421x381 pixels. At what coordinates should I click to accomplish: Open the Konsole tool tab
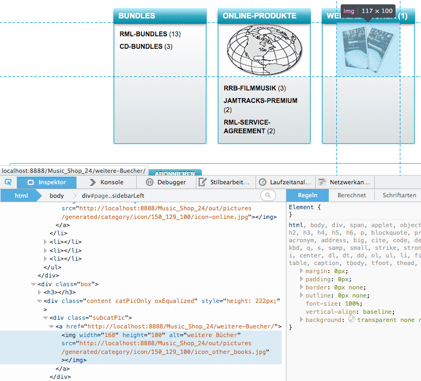pyautogui.click(x=106, y=183)
